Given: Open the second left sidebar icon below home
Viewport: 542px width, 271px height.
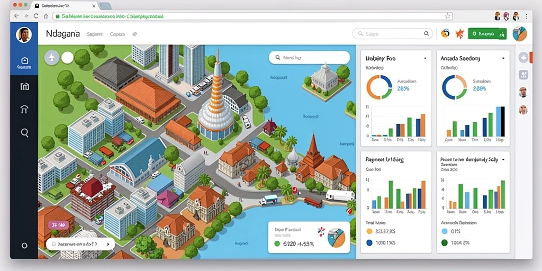Looking at the screenshot, I should coord(24,86).
